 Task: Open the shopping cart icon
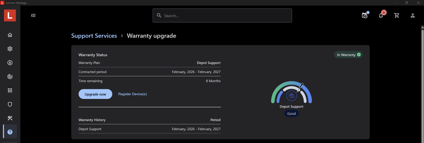pyautogui.click(x=397, y=15)
